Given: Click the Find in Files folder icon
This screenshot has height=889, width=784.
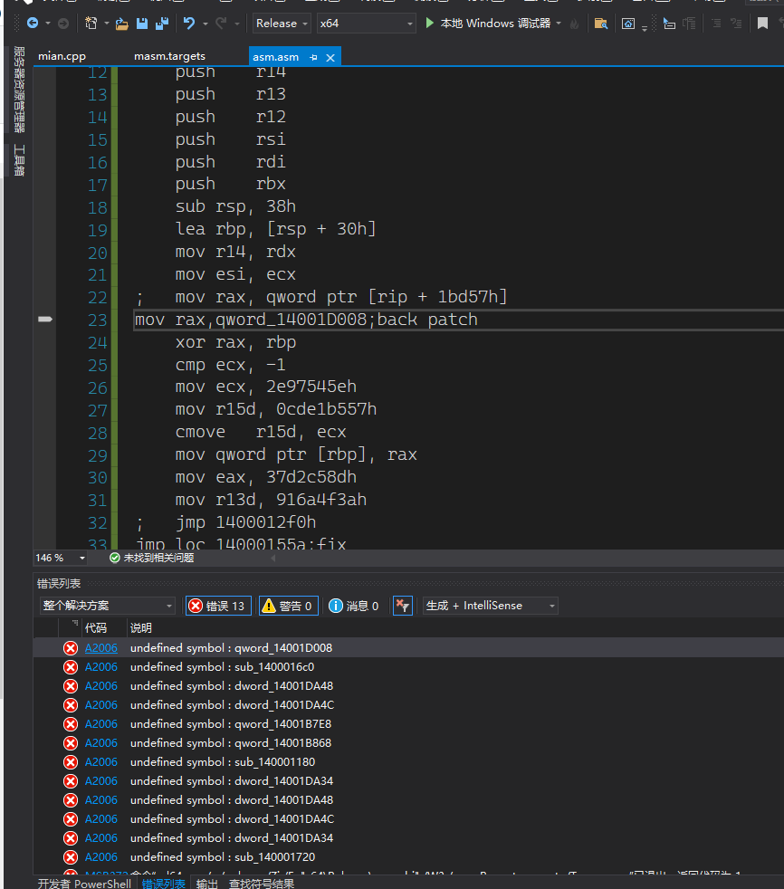Looking at the screenshot, I should [x=601, y=24].
